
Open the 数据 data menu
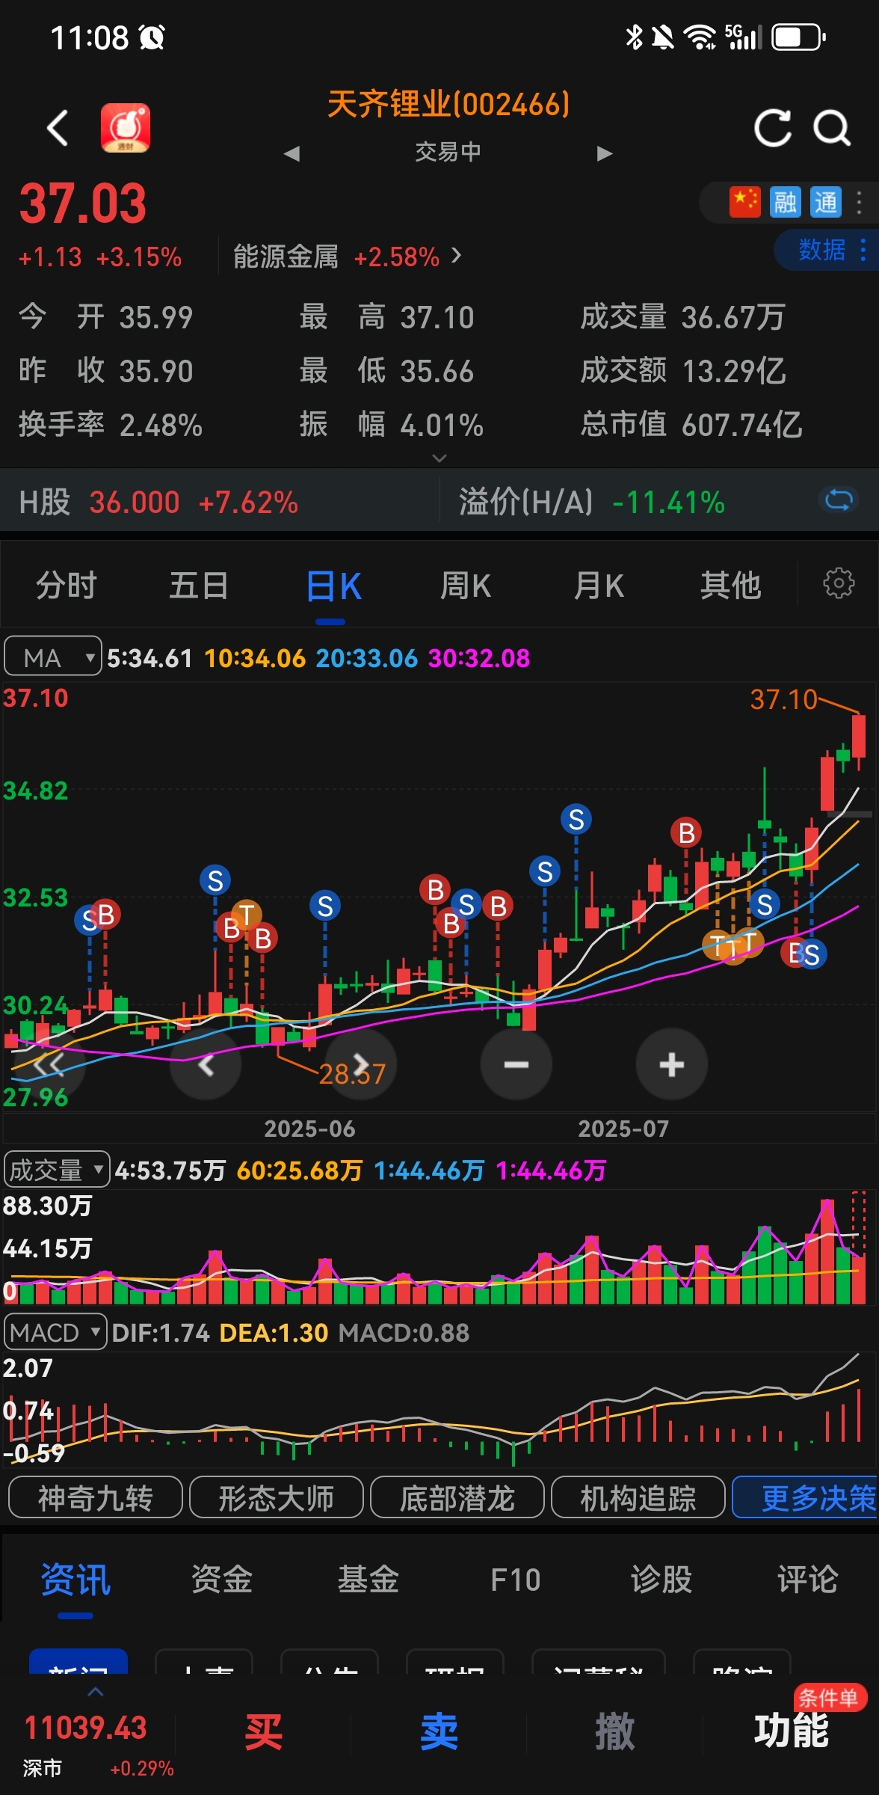[x=826, y=249]
